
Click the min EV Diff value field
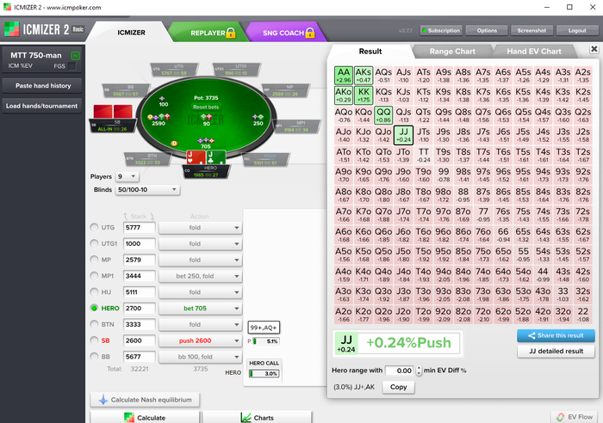pyautogui.click(x=400, y=371)
